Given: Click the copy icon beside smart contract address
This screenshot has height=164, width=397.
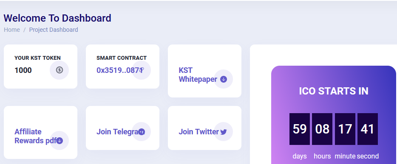Looking at the screenshot, I should (142, 70).
